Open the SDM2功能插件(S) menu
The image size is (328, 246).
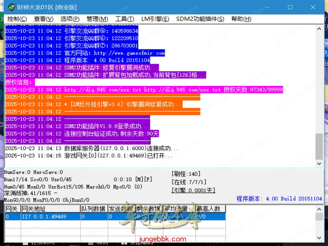(200, 19)
